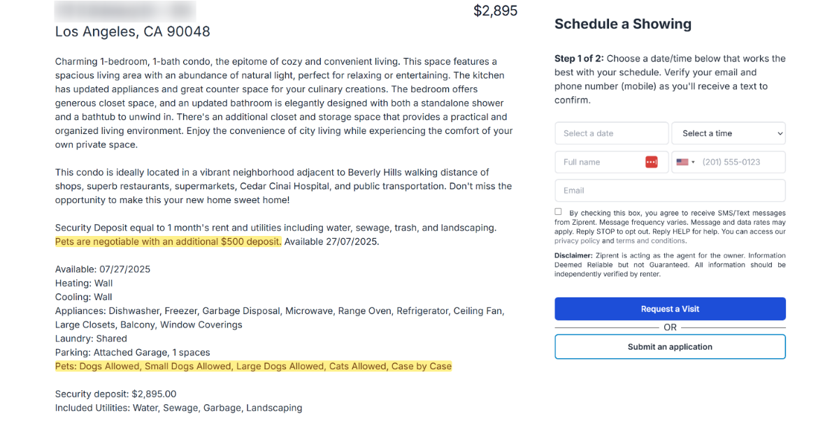
Task: Click the Security deposit $2,895.00 line
Action: (x=116, y=394)
